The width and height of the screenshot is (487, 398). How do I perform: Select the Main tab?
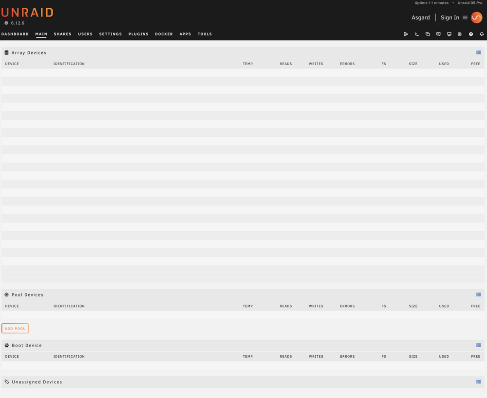41,34
